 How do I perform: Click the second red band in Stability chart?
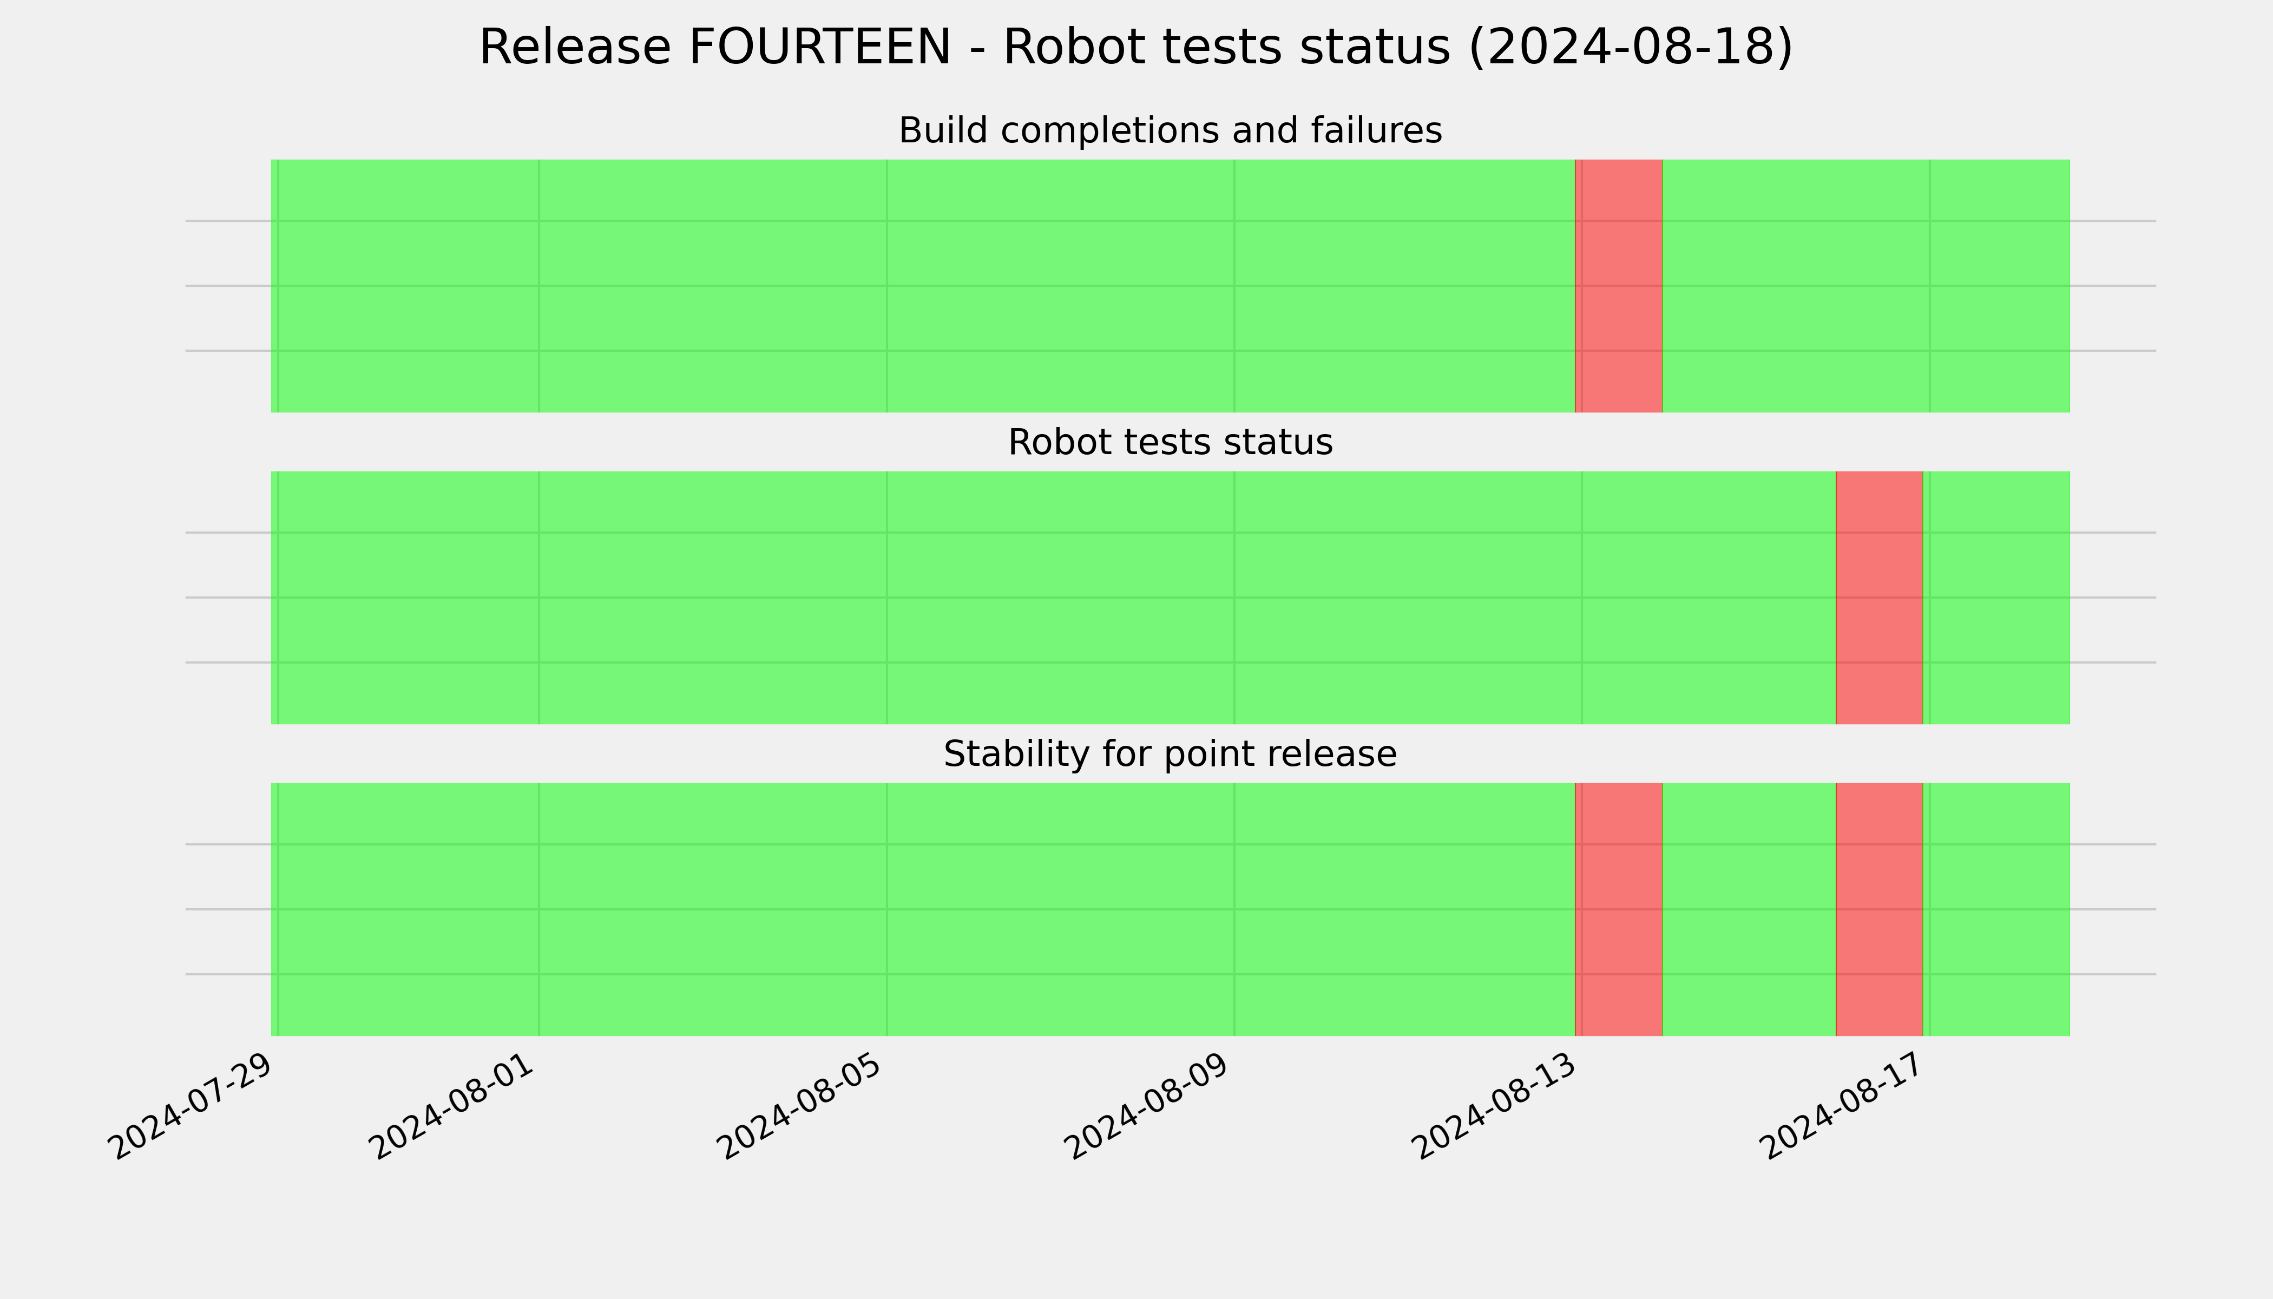(1878, 909)
